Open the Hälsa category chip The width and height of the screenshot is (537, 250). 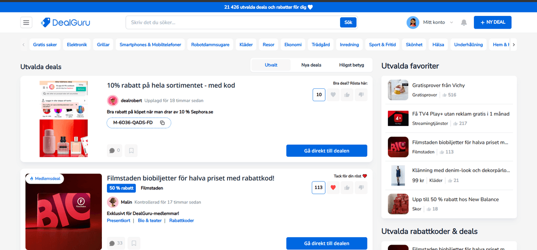point(438,45)
